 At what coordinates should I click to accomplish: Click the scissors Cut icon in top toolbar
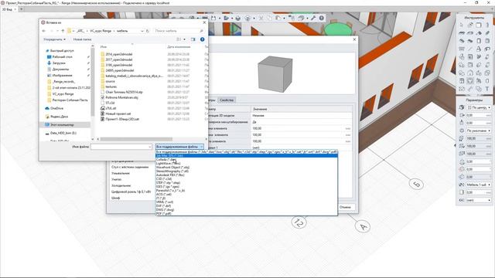pyautogui.click(x=261, y=19)
